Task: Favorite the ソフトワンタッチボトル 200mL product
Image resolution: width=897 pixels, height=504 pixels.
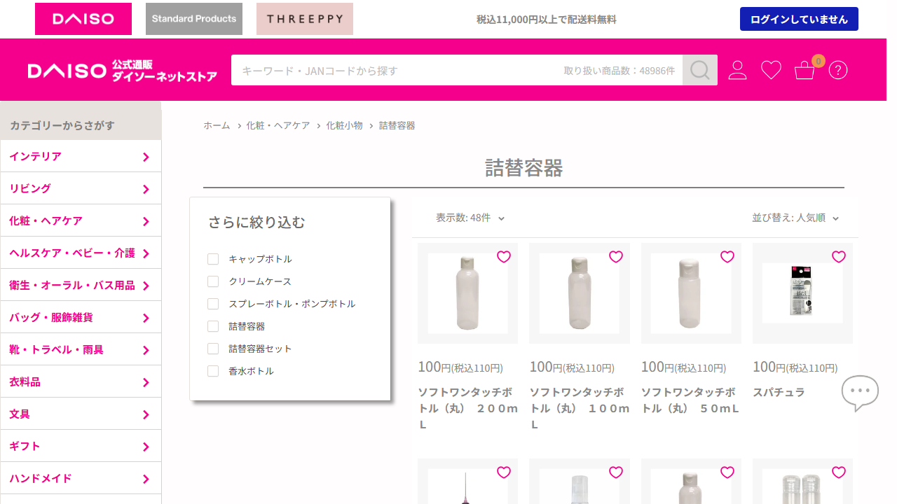Action: [504, 257]
